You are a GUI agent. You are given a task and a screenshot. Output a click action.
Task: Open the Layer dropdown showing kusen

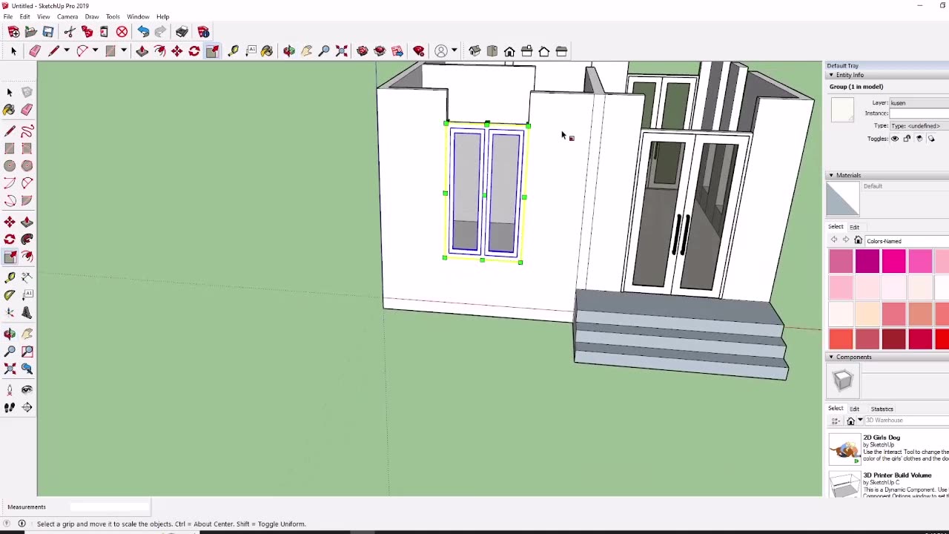[919, 103]
